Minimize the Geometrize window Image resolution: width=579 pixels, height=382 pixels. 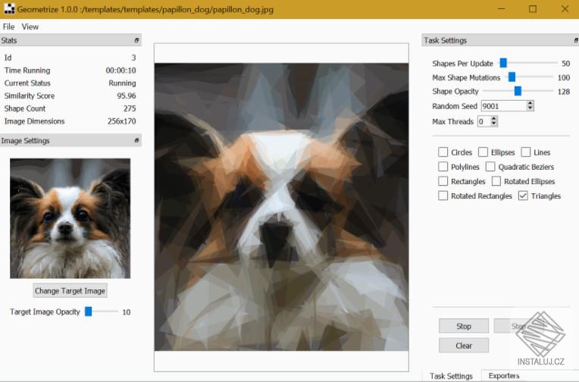pyautogui.click(x=501, y=9)
